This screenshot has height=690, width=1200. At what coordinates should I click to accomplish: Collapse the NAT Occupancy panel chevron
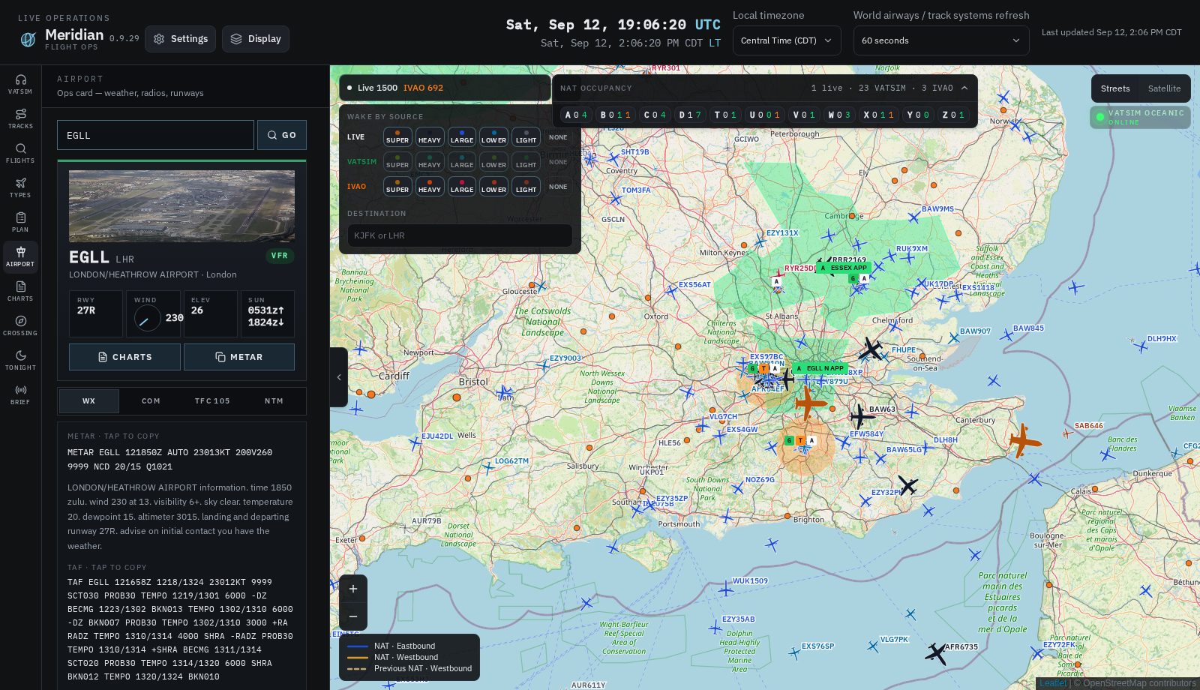(964, 88)
